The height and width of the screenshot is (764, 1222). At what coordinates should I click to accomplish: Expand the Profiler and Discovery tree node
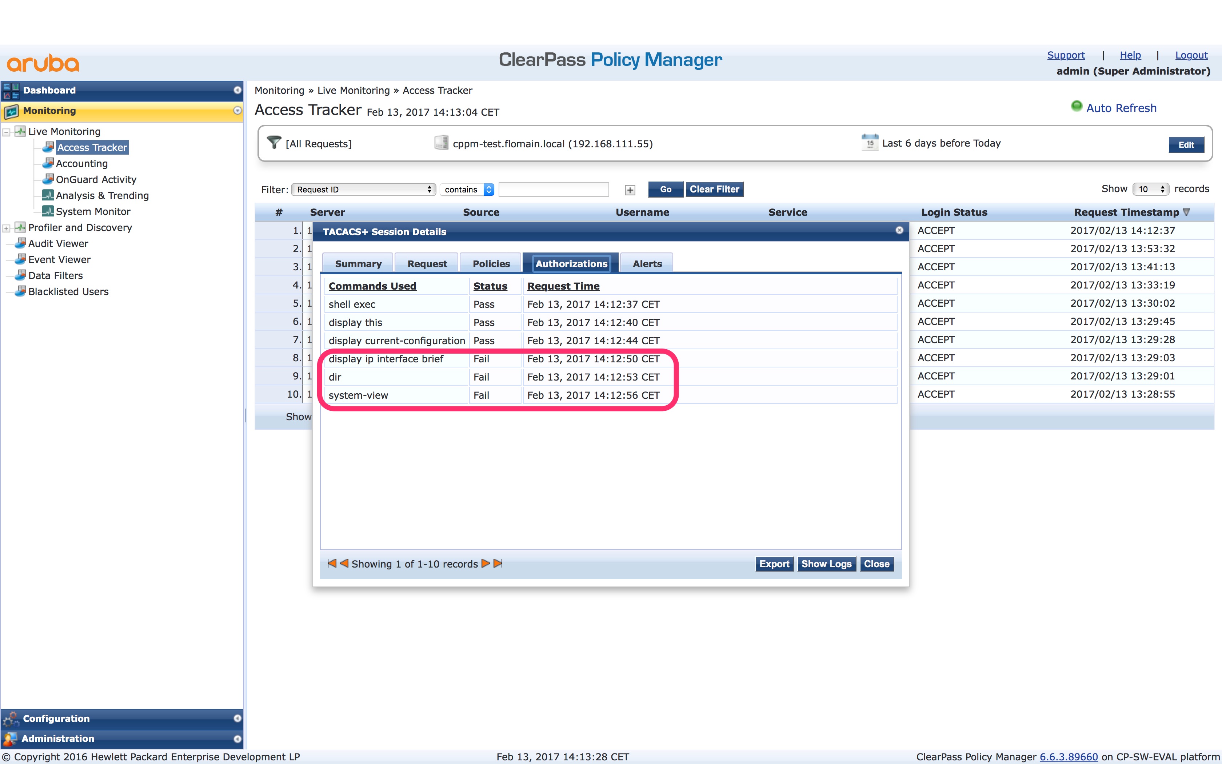click(x=6, y=228)
